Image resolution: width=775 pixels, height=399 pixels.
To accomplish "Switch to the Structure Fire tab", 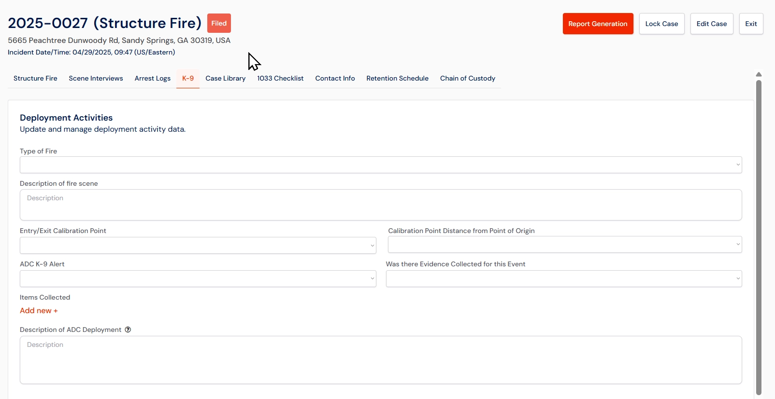I will 35,78.
